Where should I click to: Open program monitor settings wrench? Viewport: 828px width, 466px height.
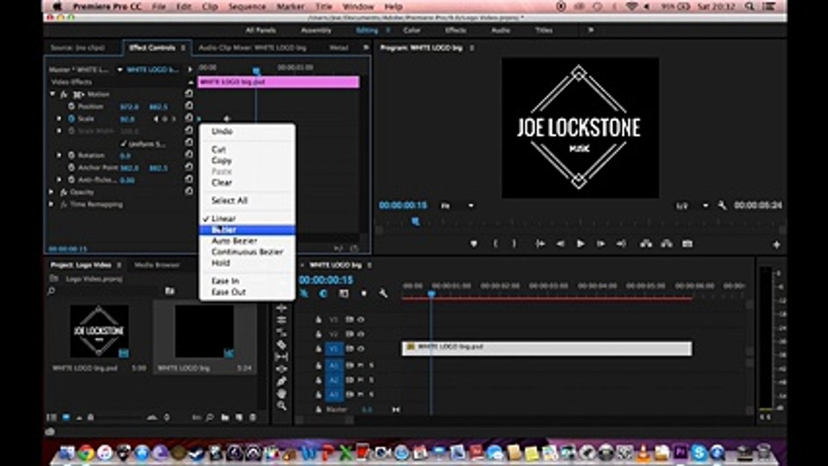pyautogui.click(x=722, y=206)
